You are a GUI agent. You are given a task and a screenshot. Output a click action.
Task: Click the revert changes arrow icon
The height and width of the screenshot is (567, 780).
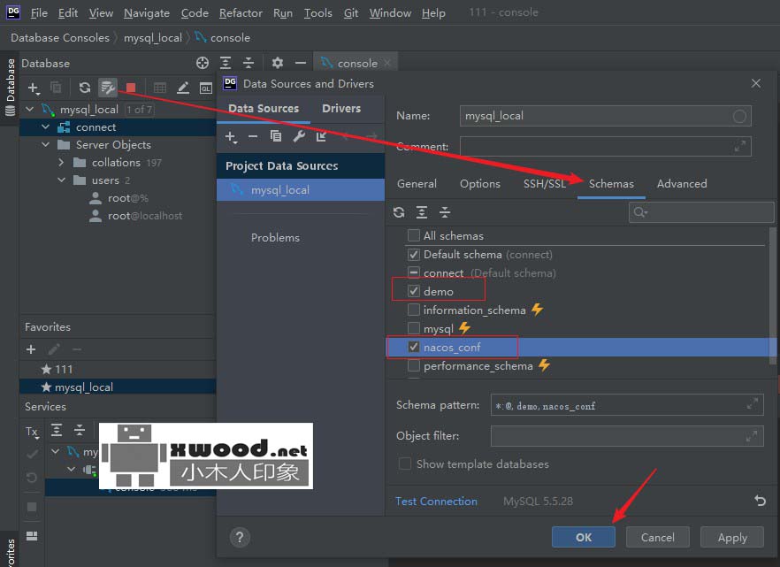[x=760, y=501]
